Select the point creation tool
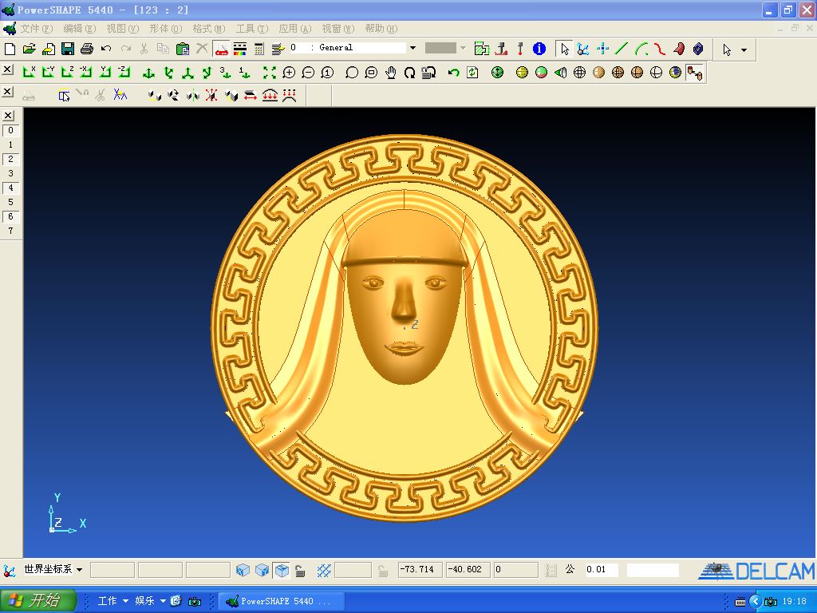 602,49
